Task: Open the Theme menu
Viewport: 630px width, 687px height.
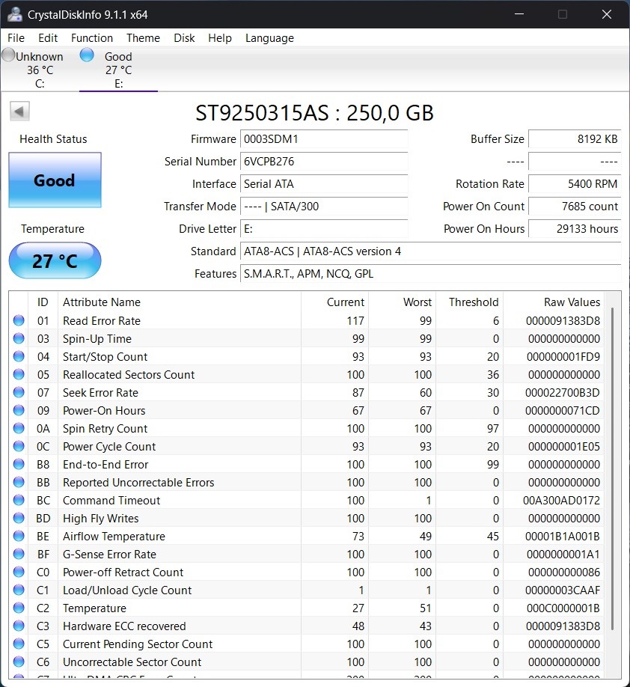Action: click(x=143, y=37)
